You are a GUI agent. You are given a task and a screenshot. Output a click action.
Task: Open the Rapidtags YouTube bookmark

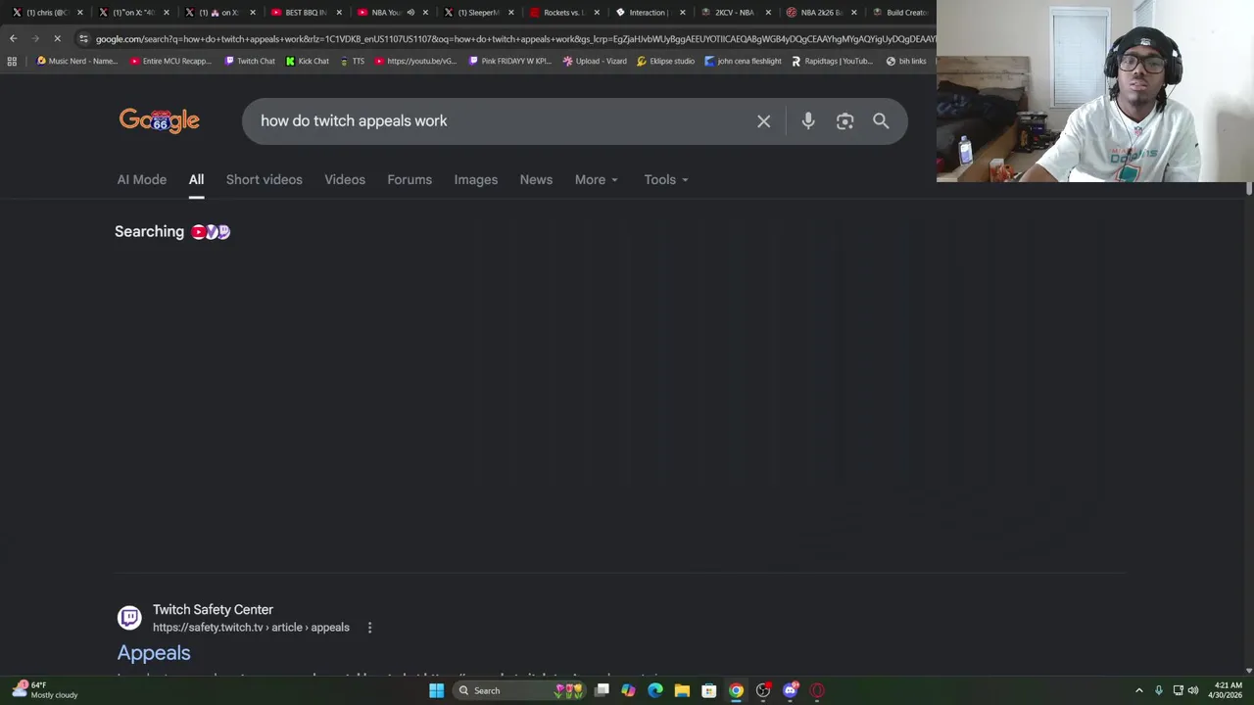(832, 61)
